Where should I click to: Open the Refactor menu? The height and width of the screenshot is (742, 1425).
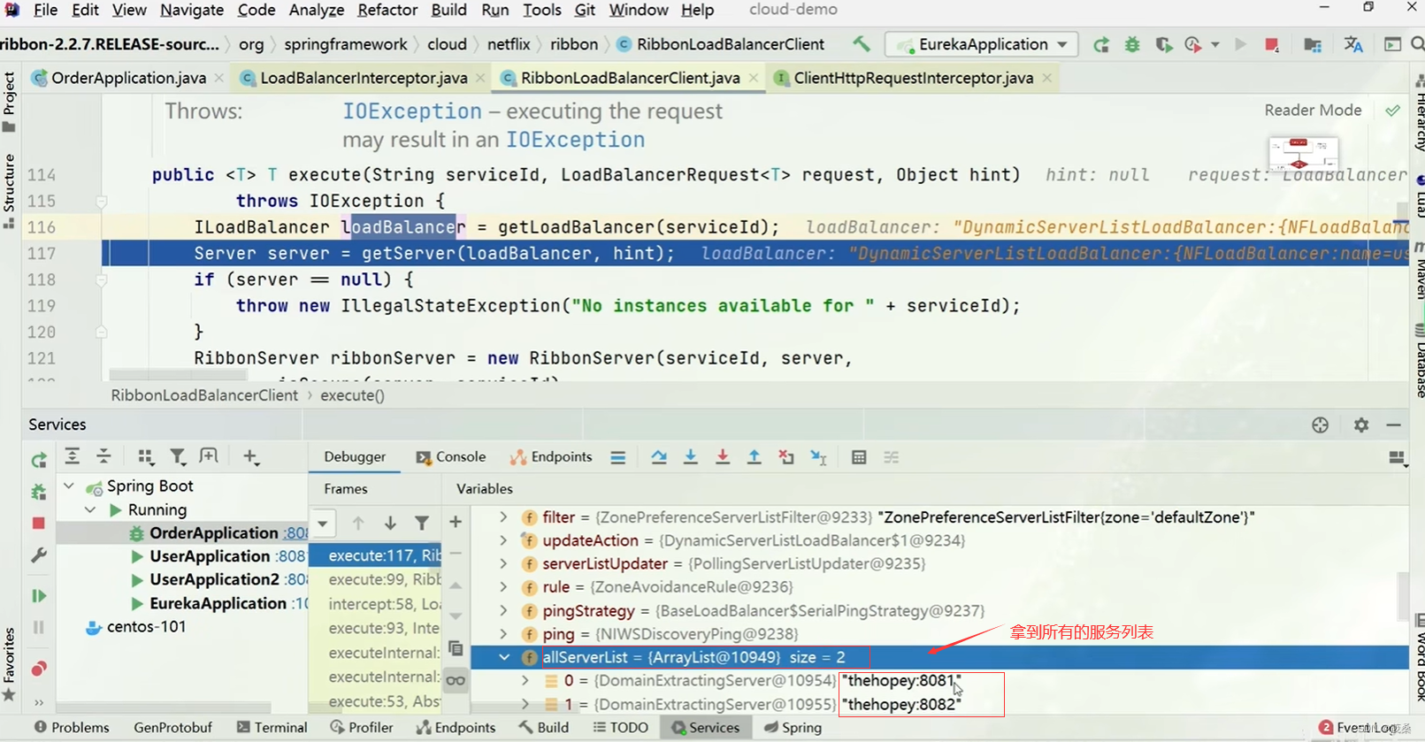pos(387,10)
